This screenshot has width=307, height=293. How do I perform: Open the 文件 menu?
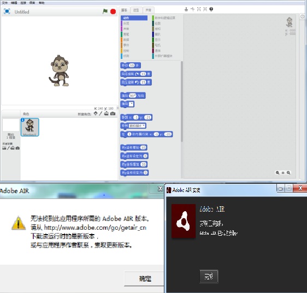(4, 3)
